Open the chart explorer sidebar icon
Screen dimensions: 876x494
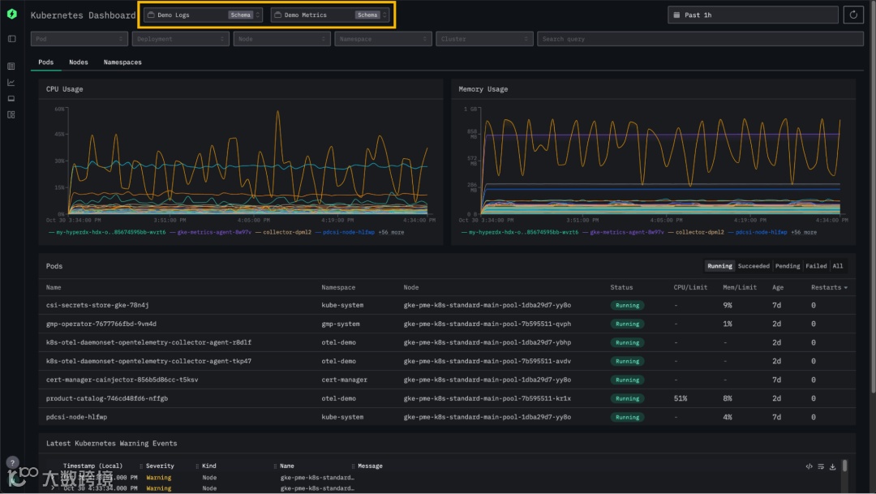tap(11, 82)
